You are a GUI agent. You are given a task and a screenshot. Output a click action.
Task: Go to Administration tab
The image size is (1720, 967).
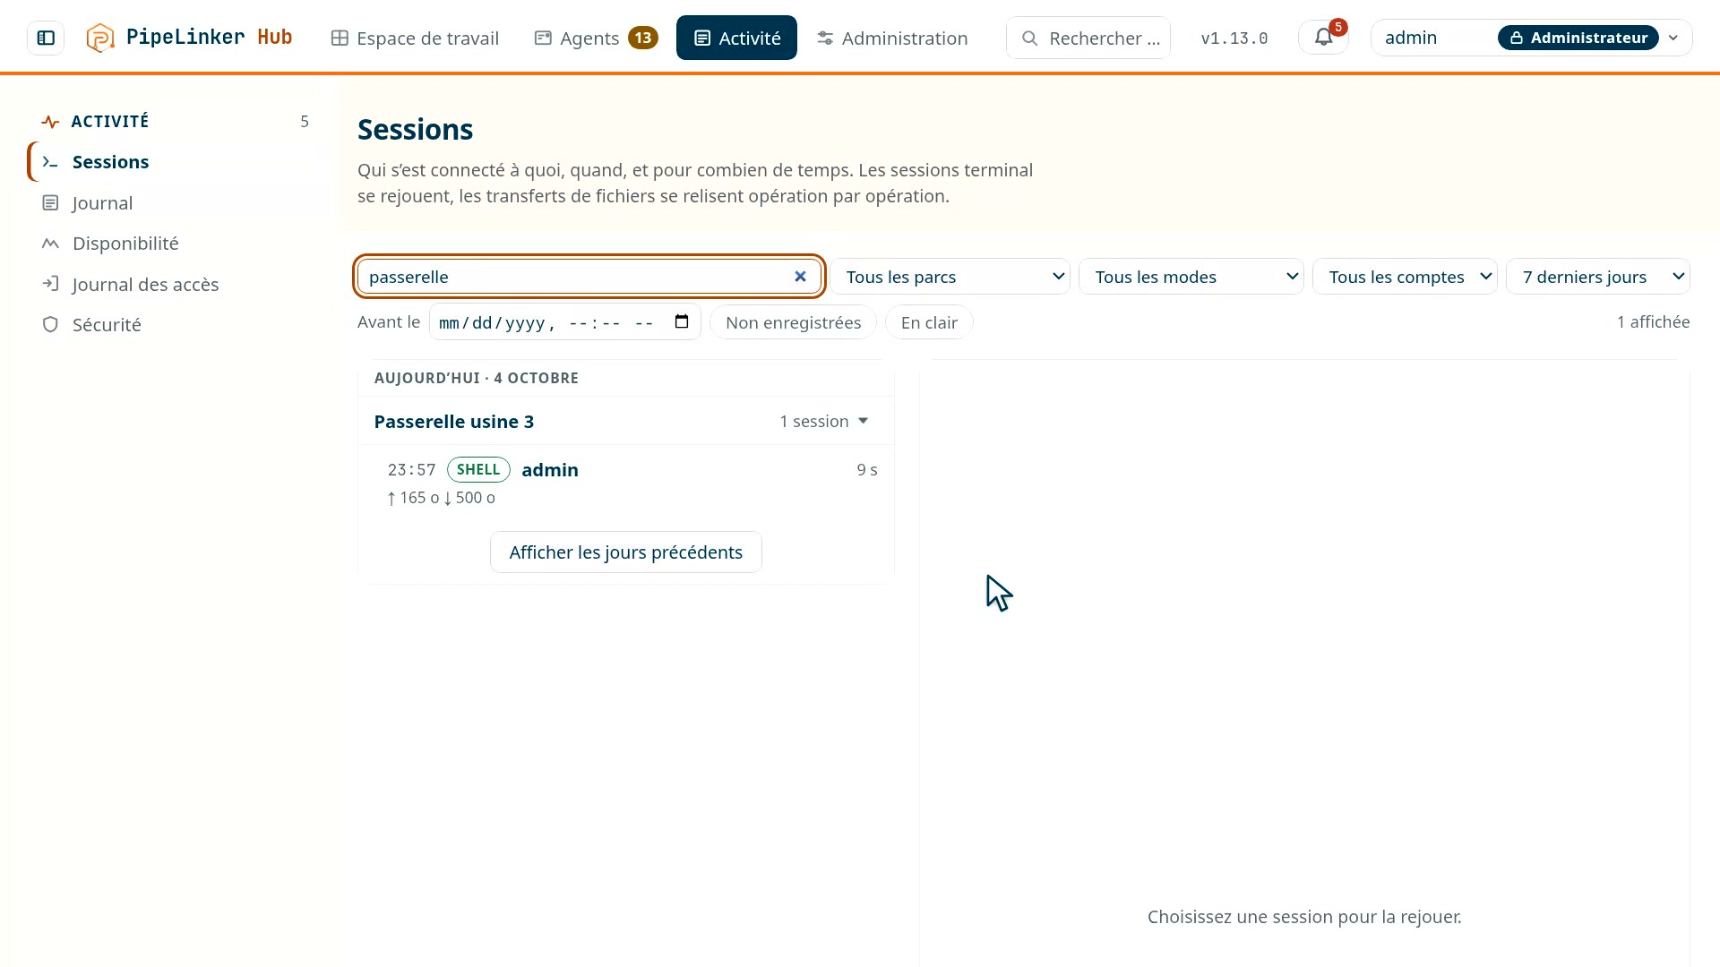pyautogui.click(x=892, y=38)
